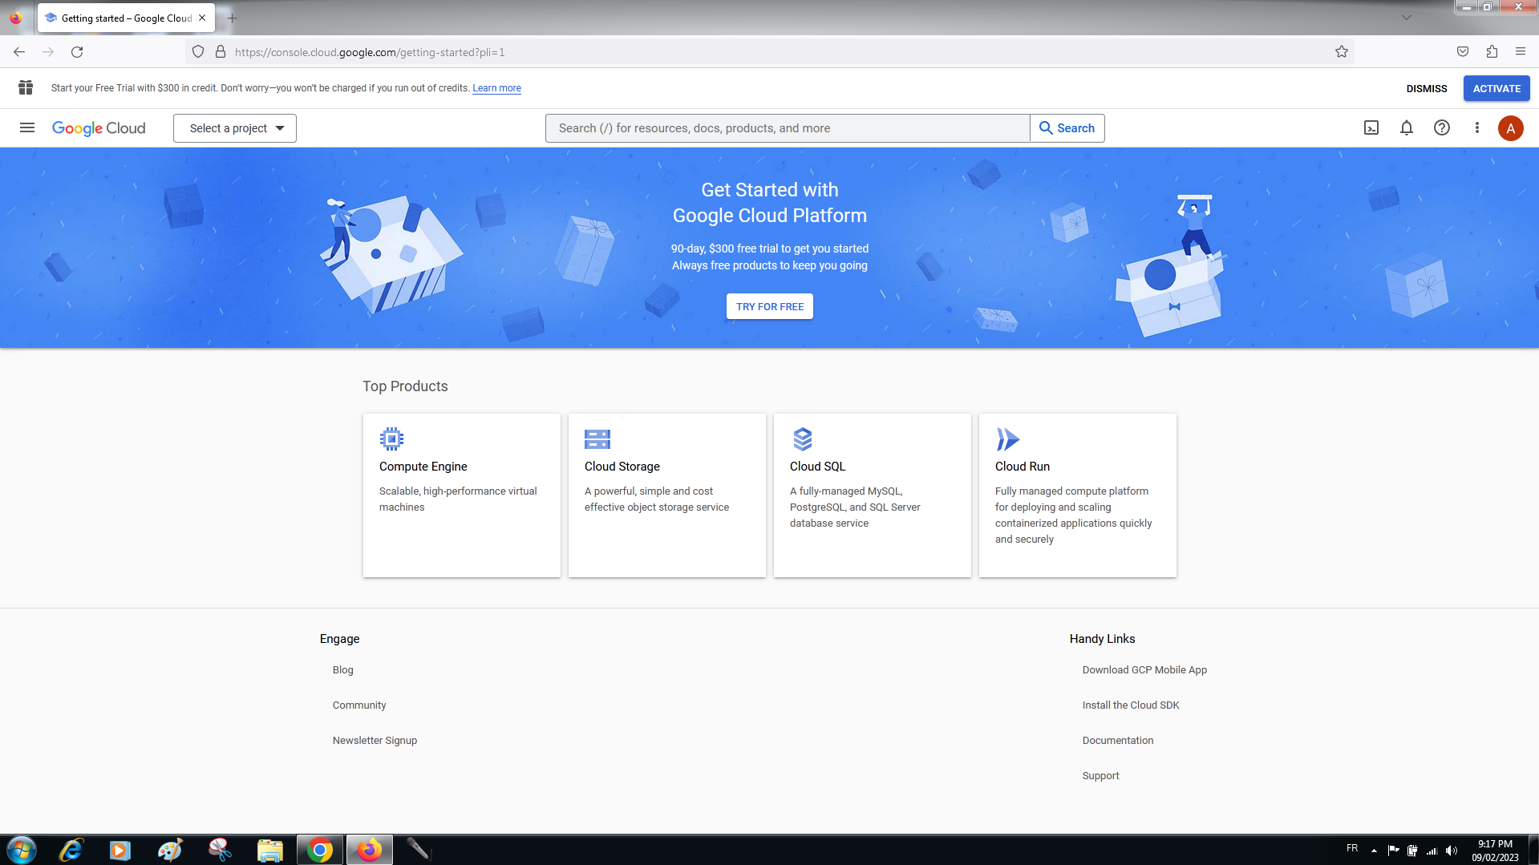Open Chrome from the Windows taskbar
1539x865 pixels.
tap(320, 850)
